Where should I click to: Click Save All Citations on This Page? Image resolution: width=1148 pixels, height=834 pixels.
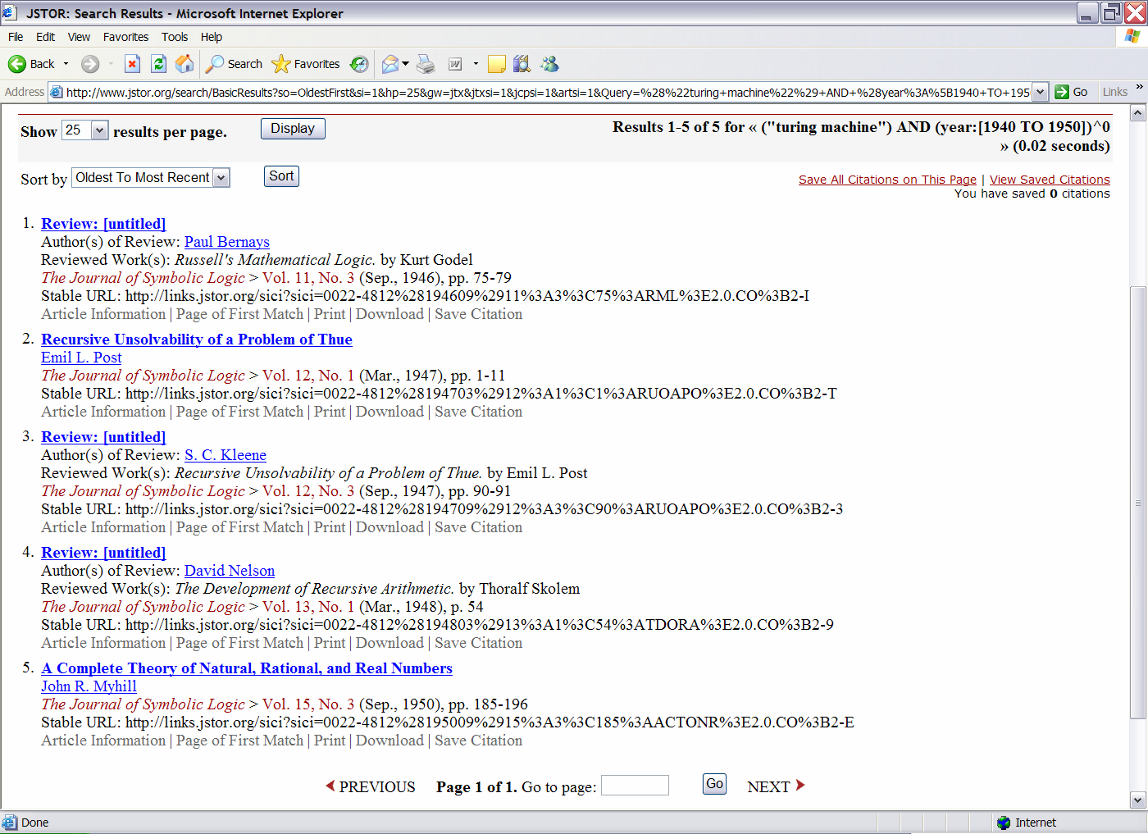(x=887, y=180)
